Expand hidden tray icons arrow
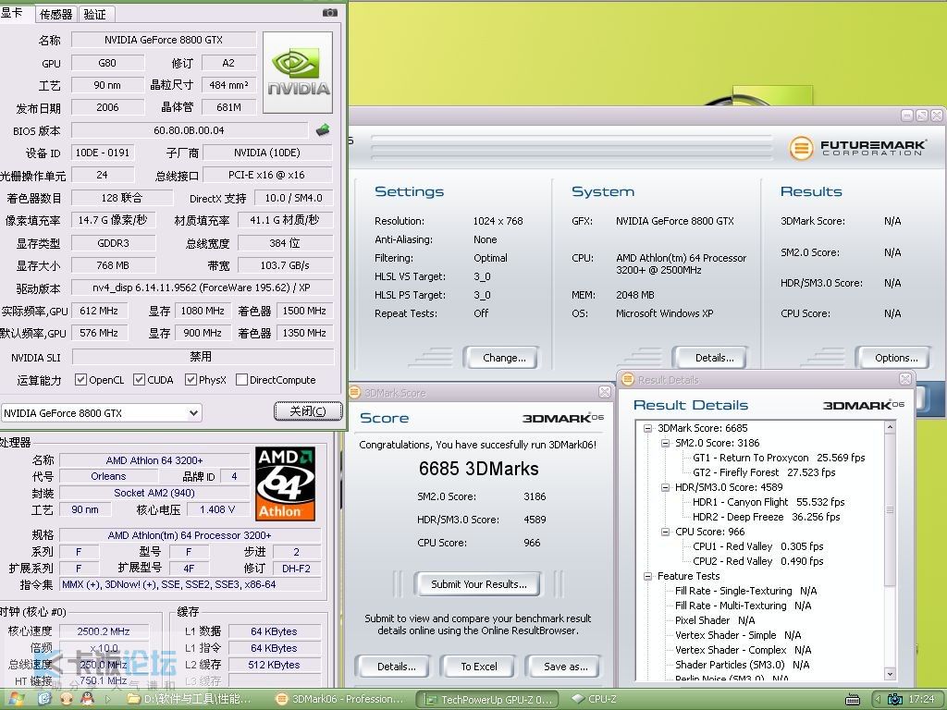Image resolution: width=947 pixels, height=710 pixels. click(x=878, y=699)
